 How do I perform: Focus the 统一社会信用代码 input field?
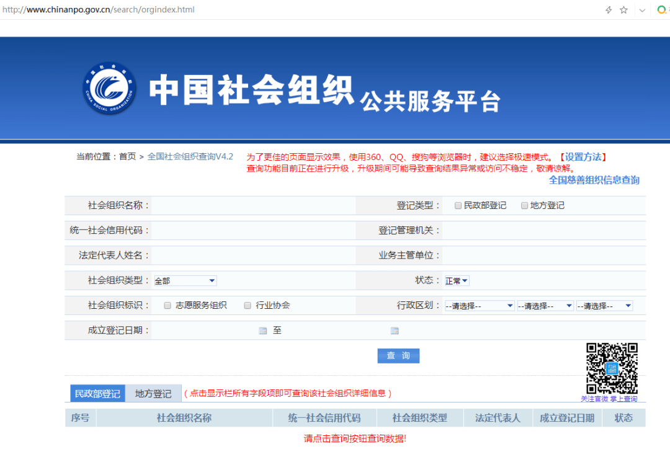click(253, 231)
